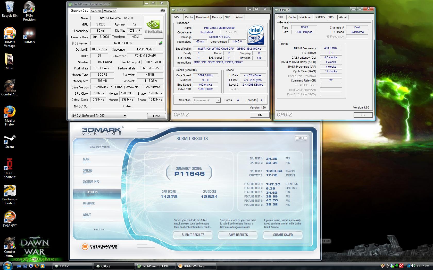
Task: Open the bottom Combat Arms desktop icon
Action: [x=10, y=247]
